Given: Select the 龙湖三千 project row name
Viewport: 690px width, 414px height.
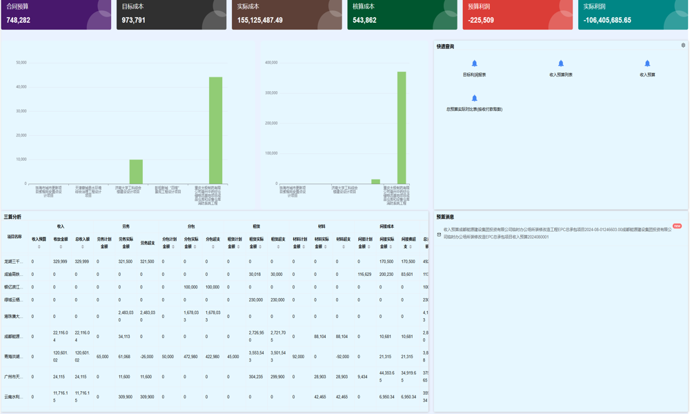Looking at the screenshot, I should pos(14,262).
